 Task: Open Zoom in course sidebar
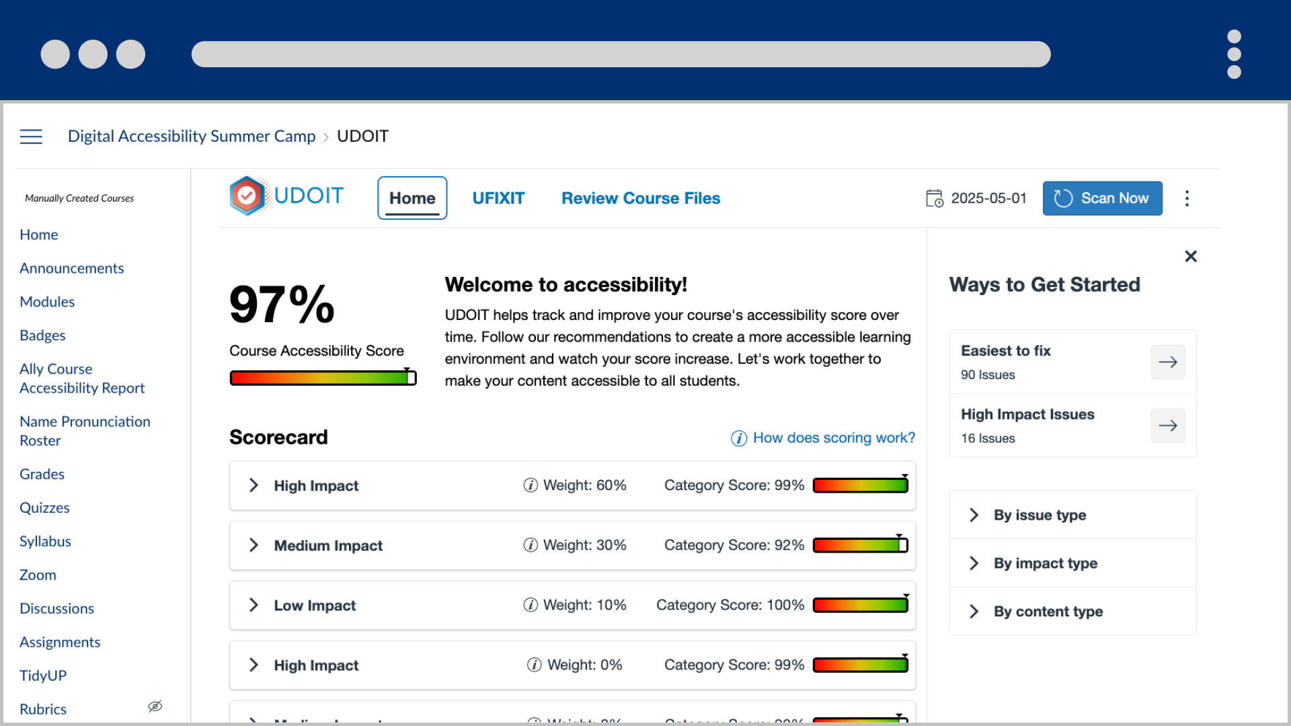point(38,575)
